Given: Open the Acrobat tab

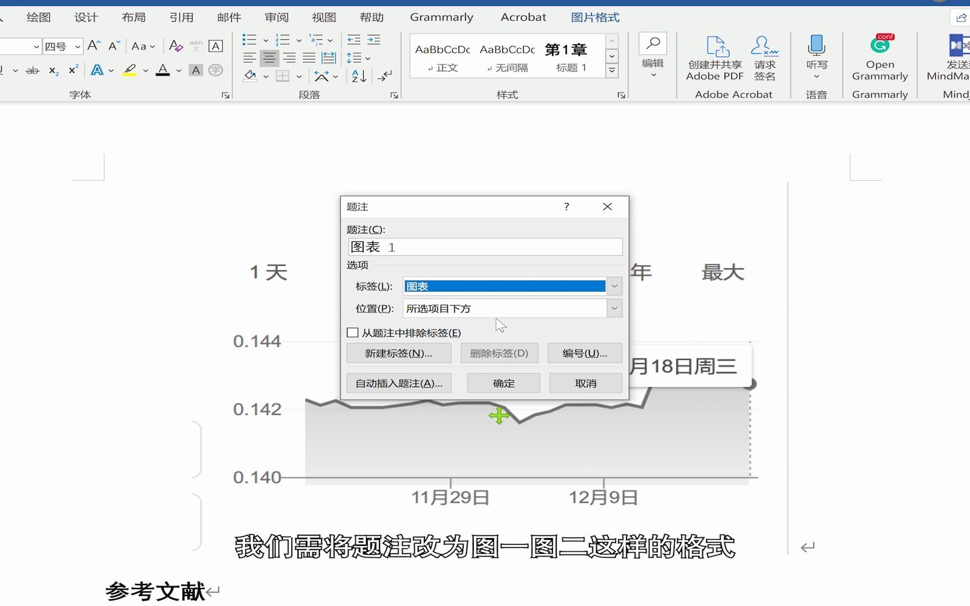Looking at the screenshot, I should coord(523,17).
